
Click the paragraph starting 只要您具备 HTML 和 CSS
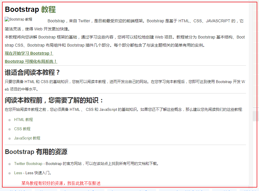click(x=125, y=85)
